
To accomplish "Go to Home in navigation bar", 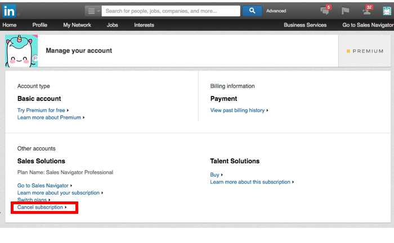I will pos(10,25).
